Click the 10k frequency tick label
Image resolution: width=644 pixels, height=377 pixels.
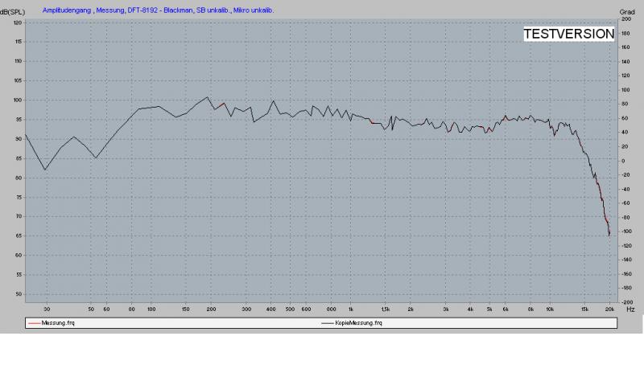coord(550,309)
